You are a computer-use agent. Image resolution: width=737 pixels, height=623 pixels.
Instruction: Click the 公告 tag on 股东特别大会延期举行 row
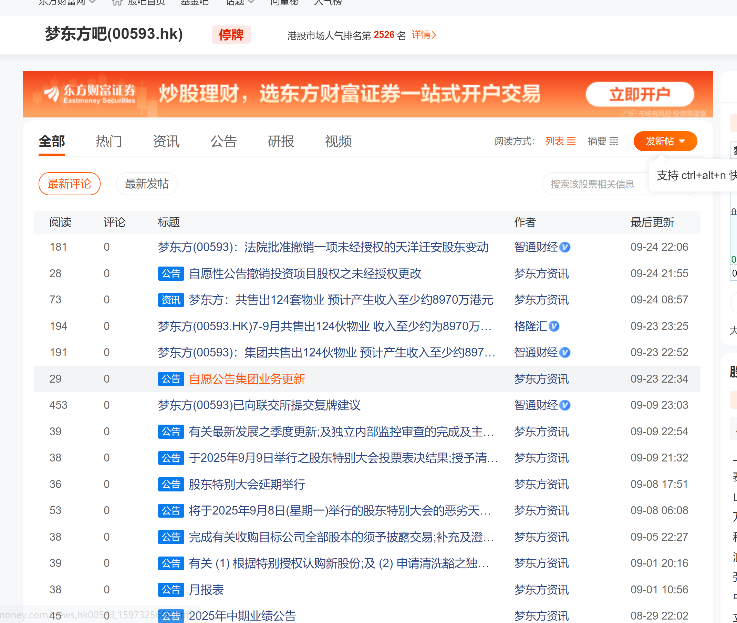pos(171,484)
